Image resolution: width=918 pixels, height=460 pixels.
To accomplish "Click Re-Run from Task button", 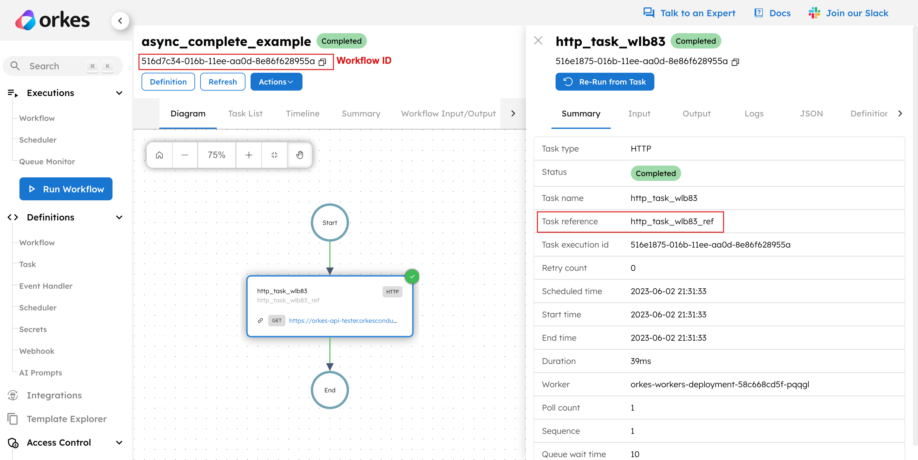I will pyautogui.click(x=605, y=82).
